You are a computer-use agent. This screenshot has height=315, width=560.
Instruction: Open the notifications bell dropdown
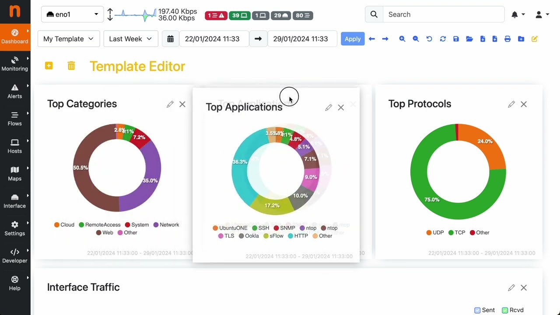pyautogui.click(x=518, y=14)
